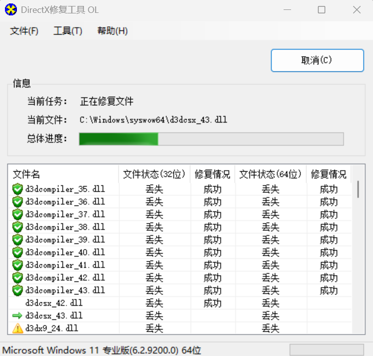Image resolution: width=373 pixels, height=356 pixels.
Task: Click 64位 丢失 status for d3dcsx_43.dll
Action: point(271,316)
